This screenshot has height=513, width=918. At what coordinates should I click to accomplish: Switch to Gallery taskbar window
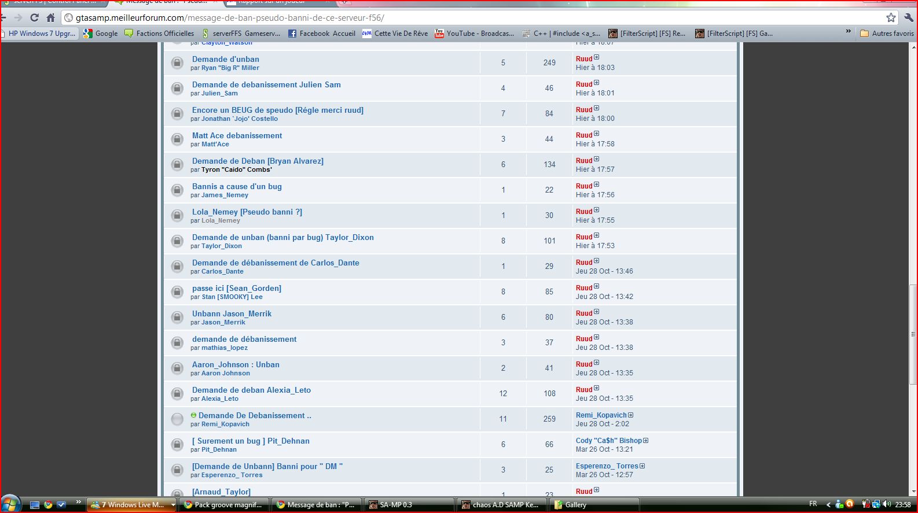594,505
